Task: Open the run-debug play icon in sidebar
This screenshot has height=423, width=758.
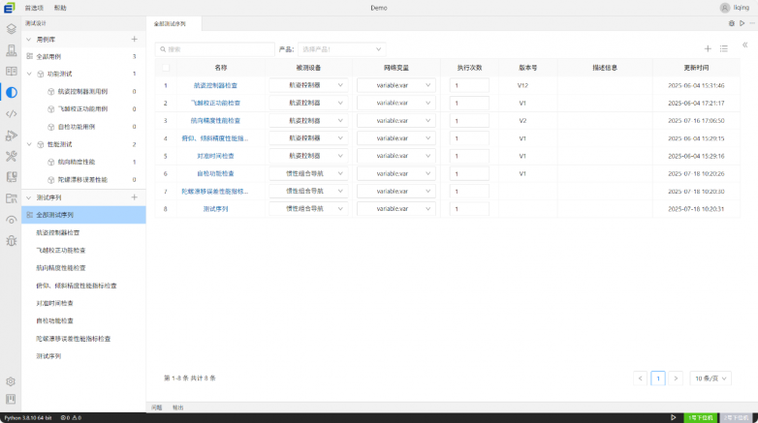Action: (x=11, y=136)
